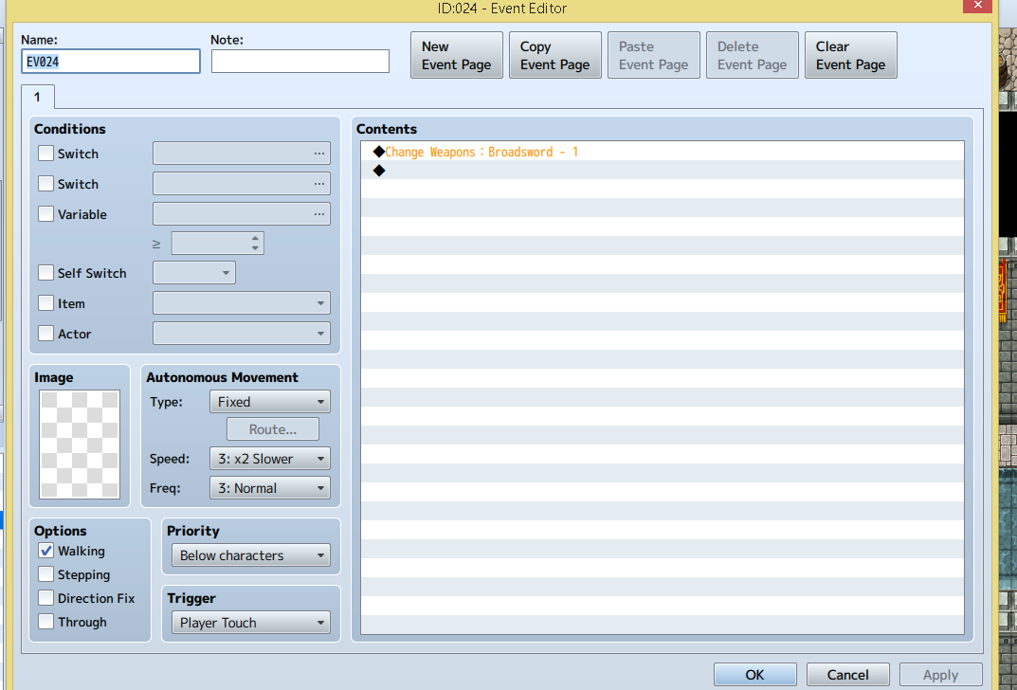This screenshot has height=690, width=1017.
Task: Uncheck the Walking option
Action: [x=46, y=551]
